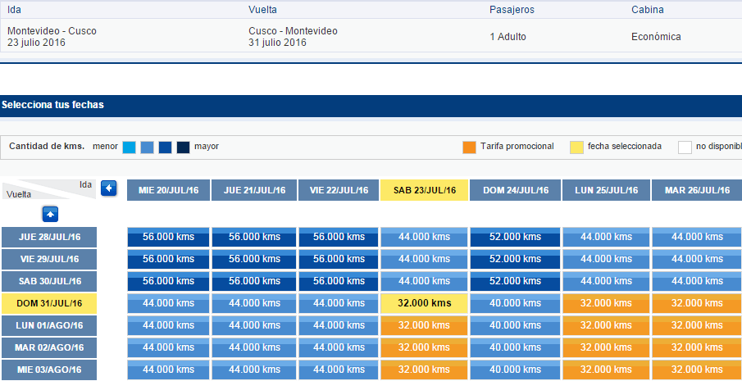This screenshot has height=381, width=742.
Task: Choose 52.000 kms for 24 Jul and 29 Jul
Action: point(516,259)
